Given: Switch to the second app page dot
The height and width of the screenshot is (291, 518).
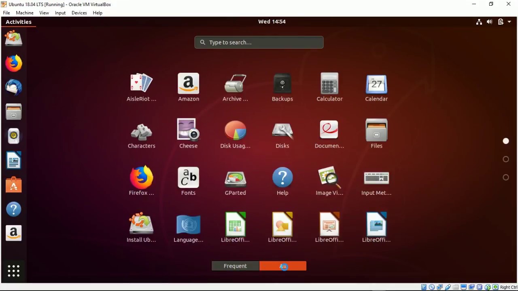Looking at the screenshot, I should coord(506,159).
